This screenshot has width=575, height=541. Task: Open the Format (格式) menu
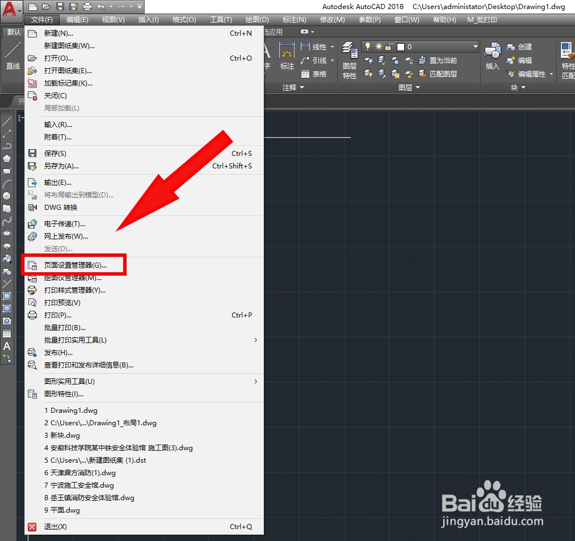click(184, 20)
